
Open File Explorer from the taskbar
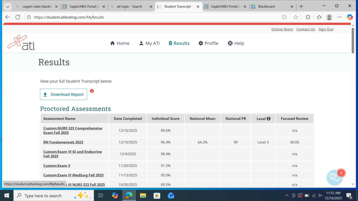[143, 195]
